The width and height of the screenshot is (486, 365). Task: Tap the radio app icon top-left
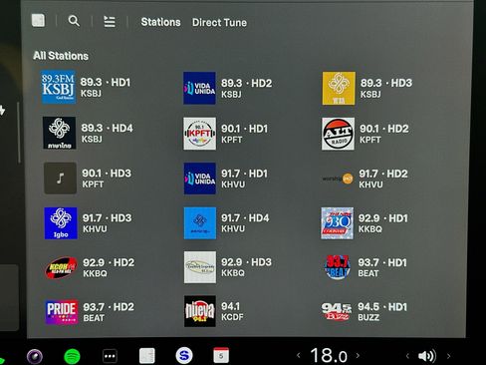point(38,20)
